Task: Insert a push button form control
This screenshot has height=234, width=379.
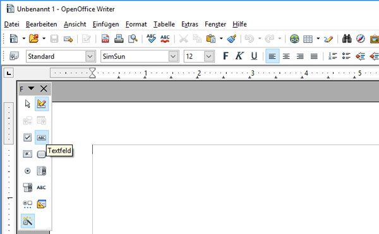Action: [x=41, y=154]
